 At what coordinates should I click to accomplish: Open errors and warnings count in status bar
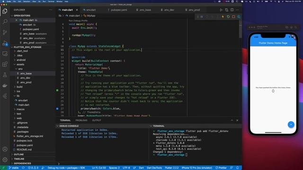coord(33,168)
